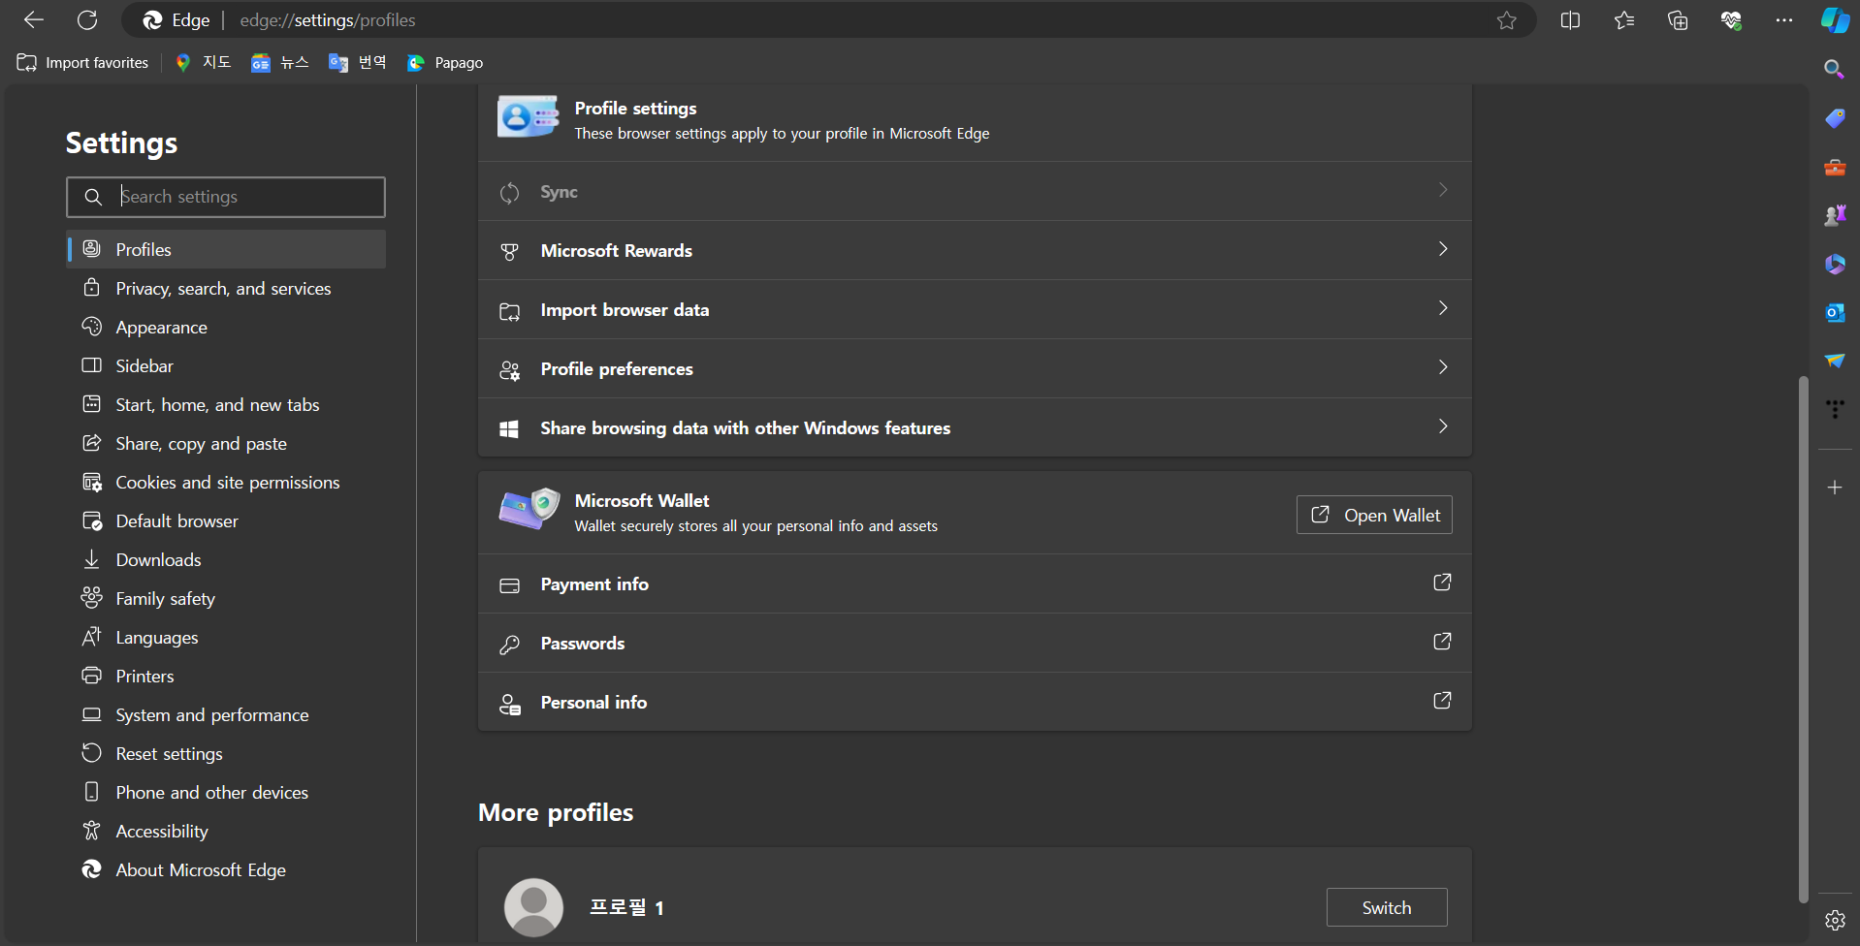Open Appearance settings
This screenshot has height=946, width=1860.
226,327
